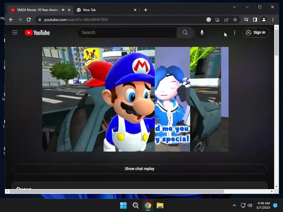Open the Windows Start menu
The height and width of the screenshot is (212, 283).
[124, 205]
